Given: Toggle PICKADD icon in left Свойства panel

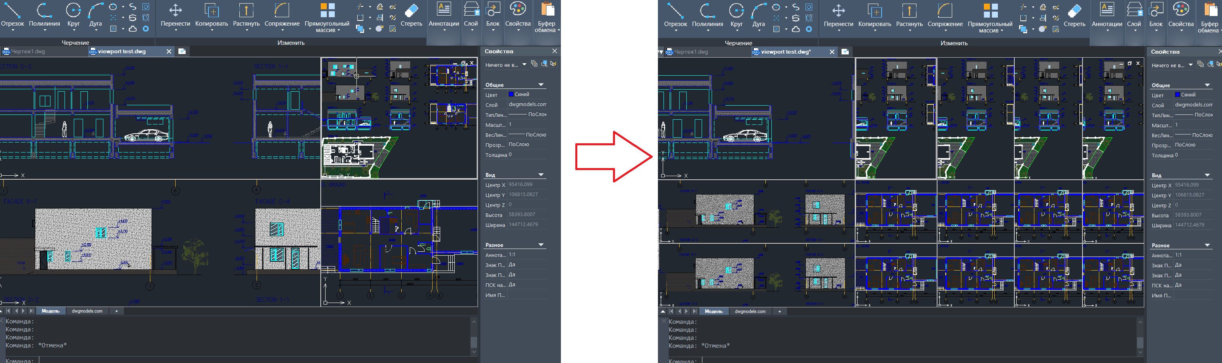Looking at the screenshot, I should click(x=534, y=64).
